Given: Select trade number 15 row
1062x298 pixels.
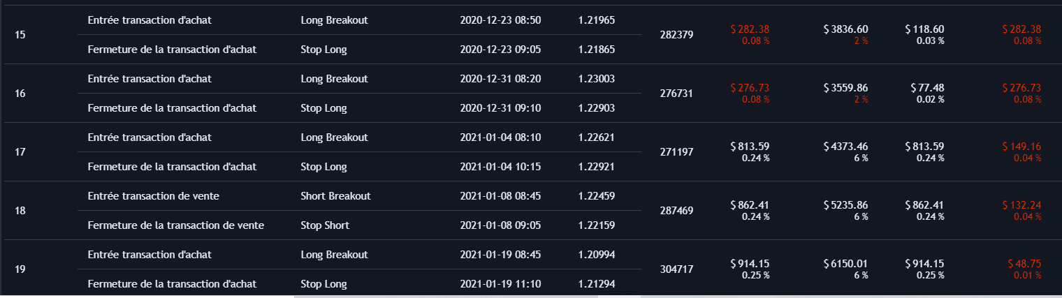Looking at the screenshot, I should (x=531, y=35).
